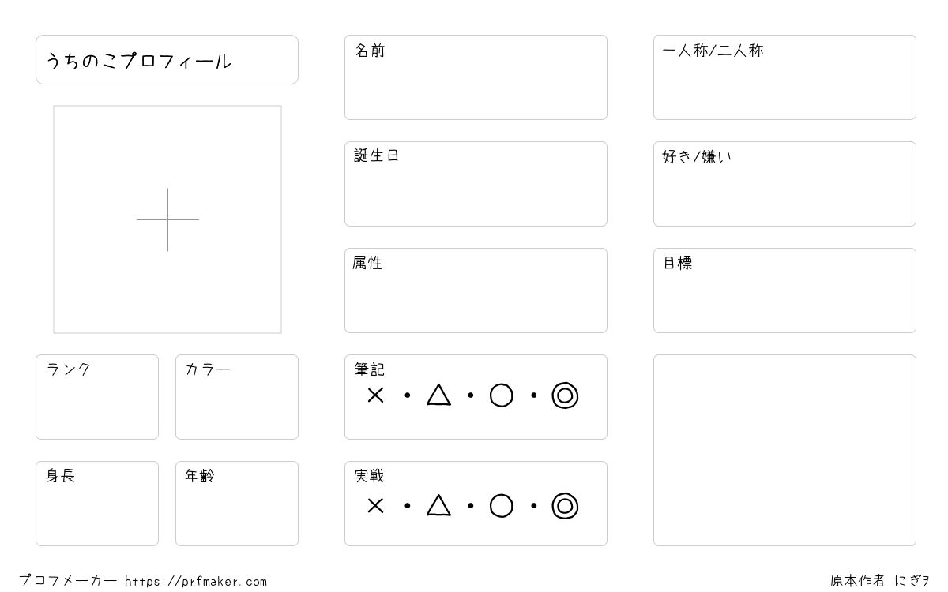This screenshot has width=948, height=592.
Task: Select the circle mark in 筆記 row
Action: (502, 395)
